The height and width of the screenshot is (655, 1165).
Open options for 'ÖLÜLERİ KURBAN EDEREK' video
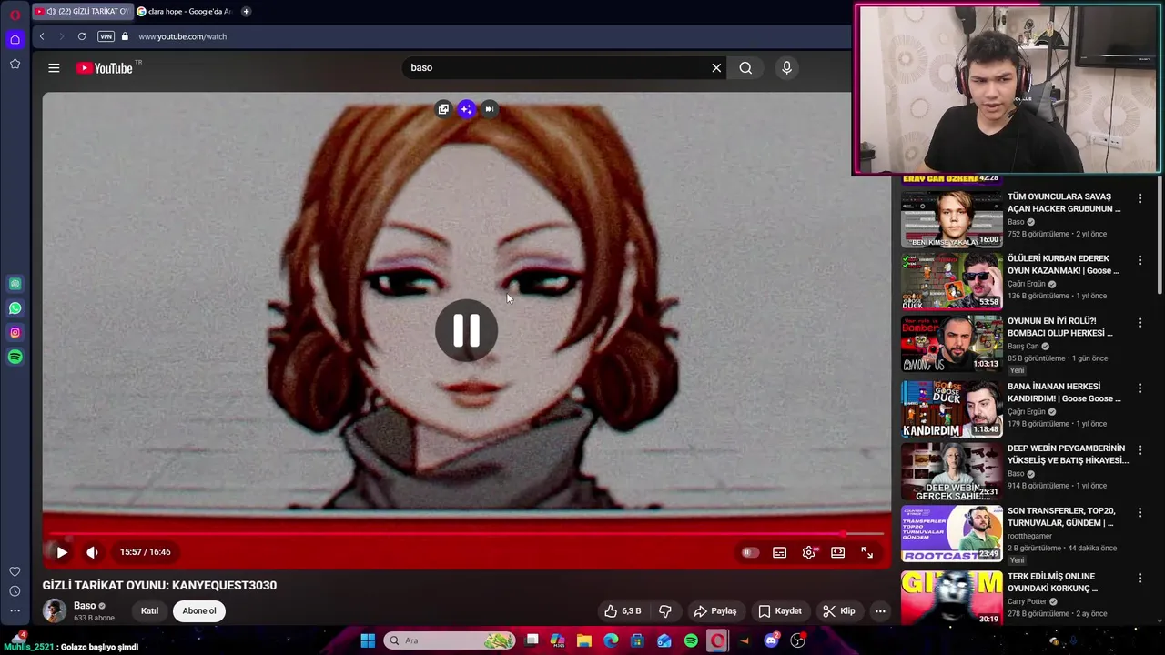1140,260
